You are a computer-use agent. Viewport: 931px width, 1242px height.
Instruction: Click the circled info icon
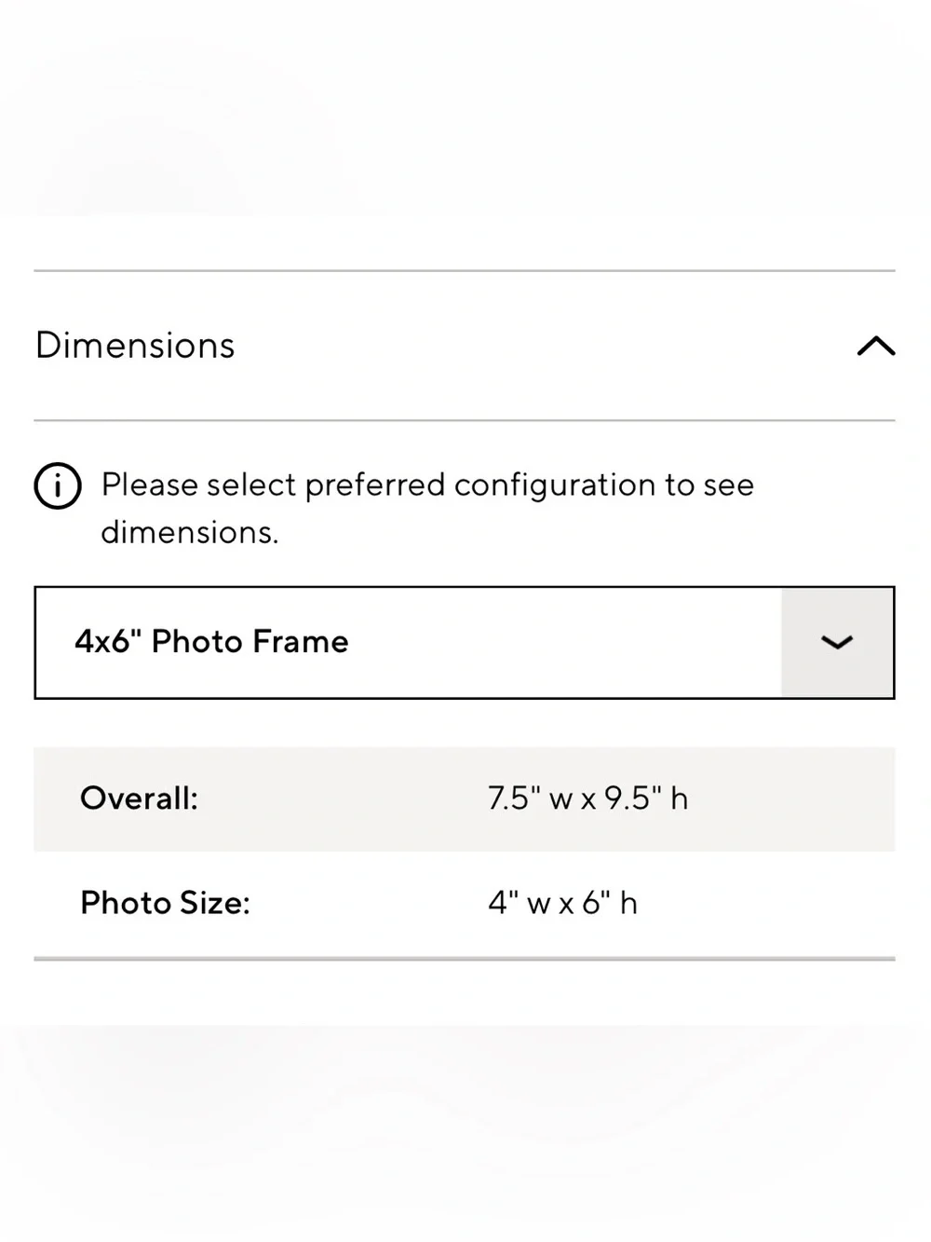click(x=58, y=485)
